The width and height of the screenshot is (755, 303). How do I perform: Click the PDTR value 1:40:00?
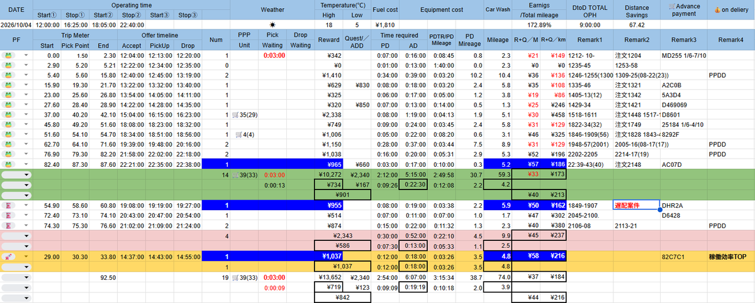(445, 65)
